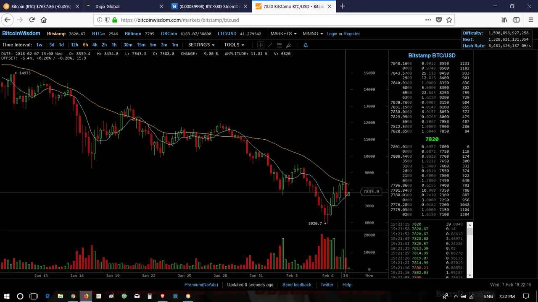The width and height of the screenshot is (538, 302).
Task: Set time interval to 1d
Action: tap(61, 45)
